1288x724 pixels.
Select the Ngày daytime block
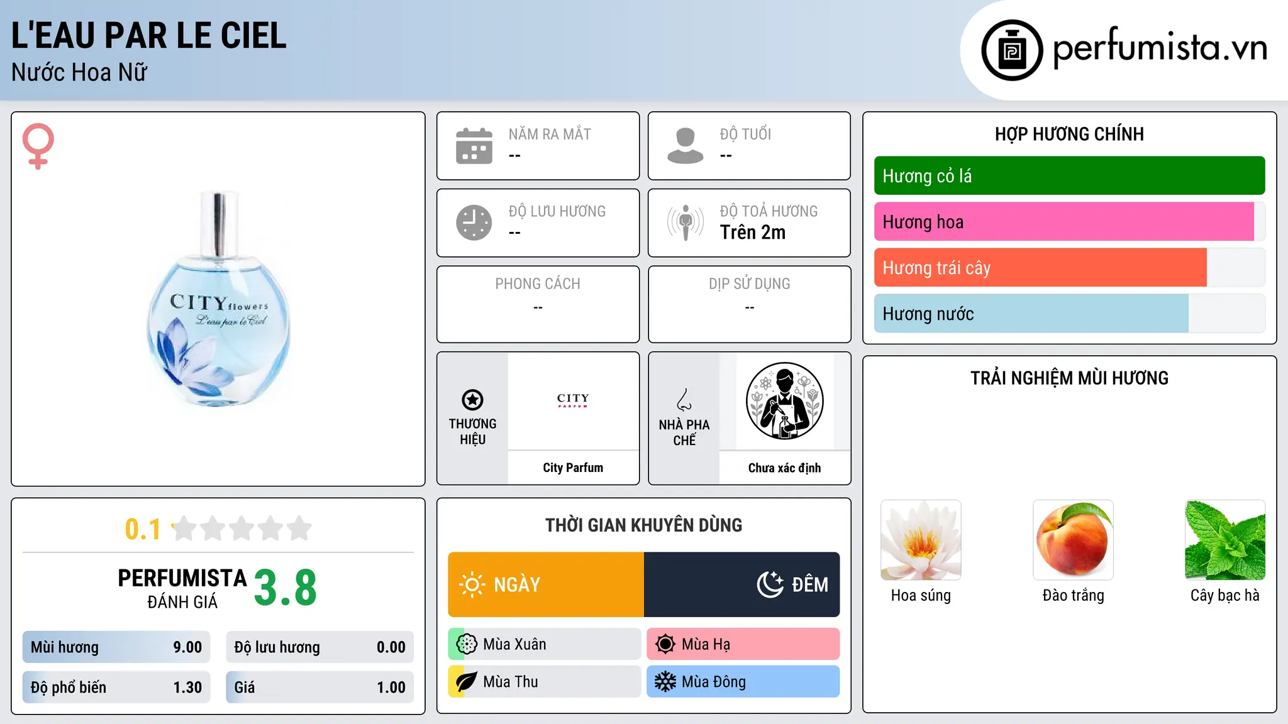coord(546,584)
